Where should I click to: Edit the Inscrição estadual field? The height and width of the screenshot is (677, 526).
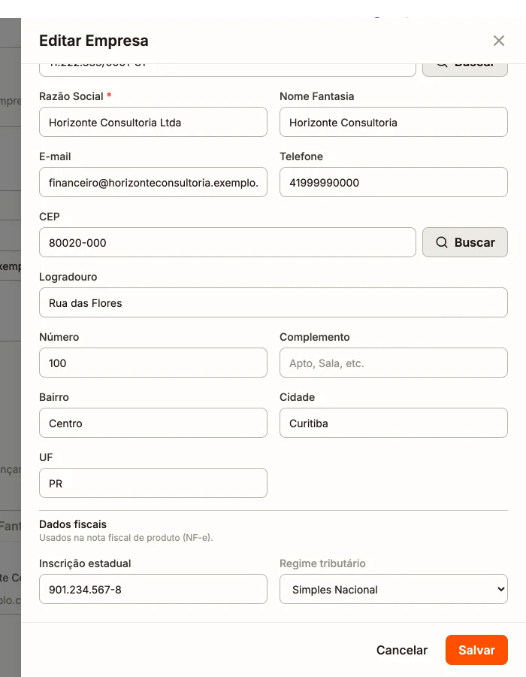point(153,589)
